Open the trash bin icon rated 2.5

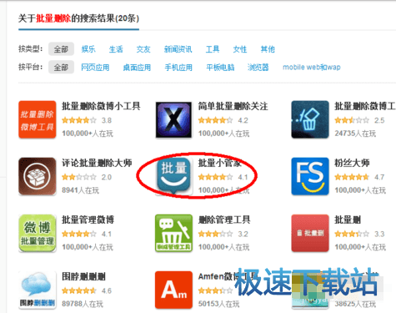pos(310,119)
